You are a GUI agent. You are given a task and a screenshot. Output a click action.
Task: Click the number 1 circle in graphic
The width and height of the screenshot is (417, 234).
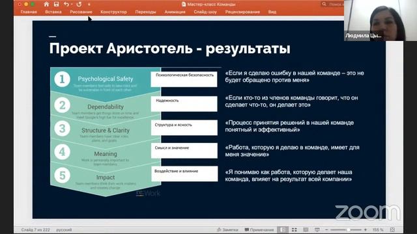tap(63, 79)
